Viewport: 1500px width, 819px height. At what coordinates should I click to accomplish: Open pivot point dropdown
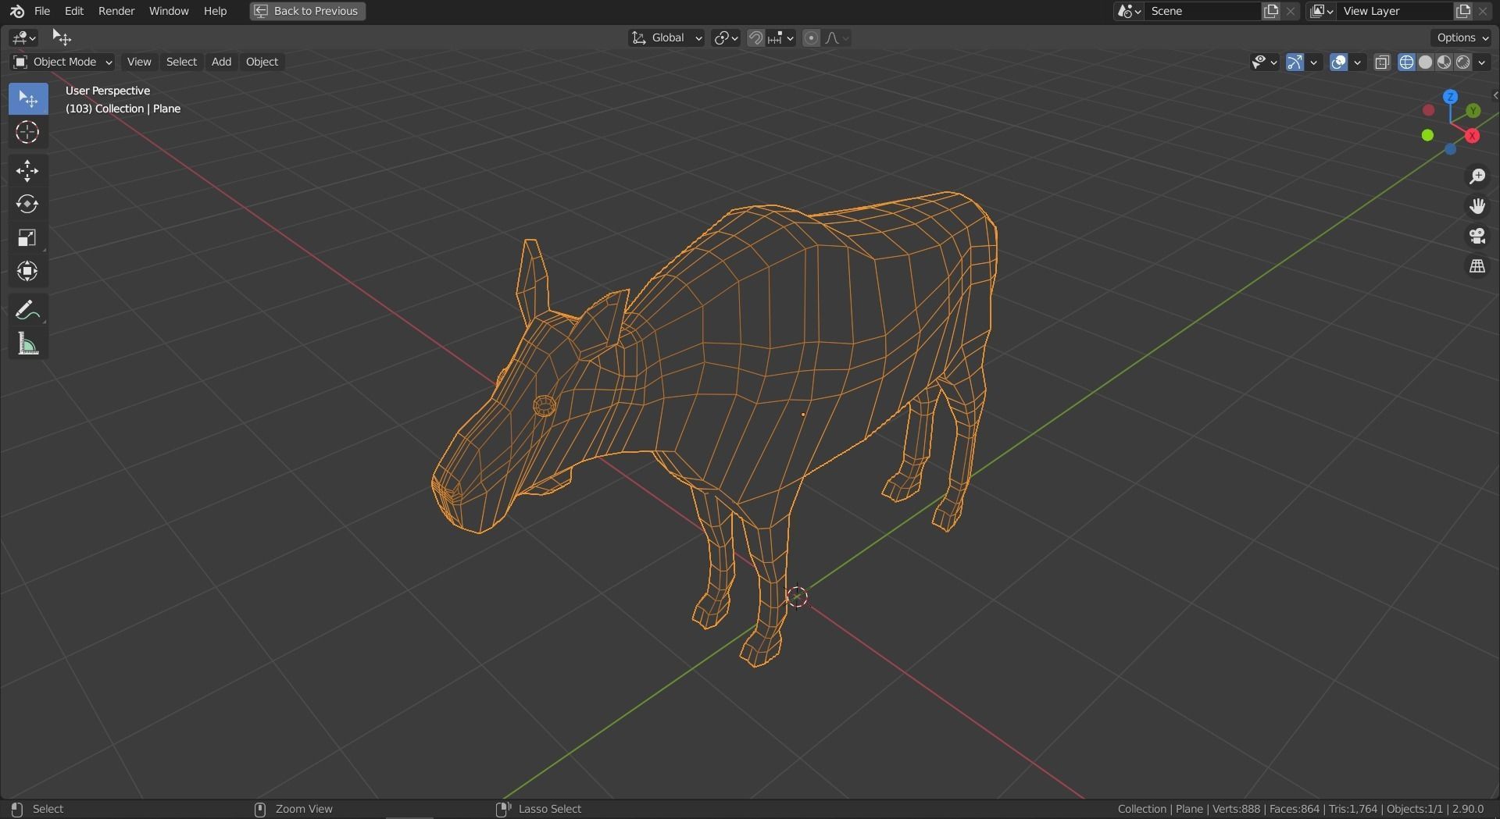(726, 37)
